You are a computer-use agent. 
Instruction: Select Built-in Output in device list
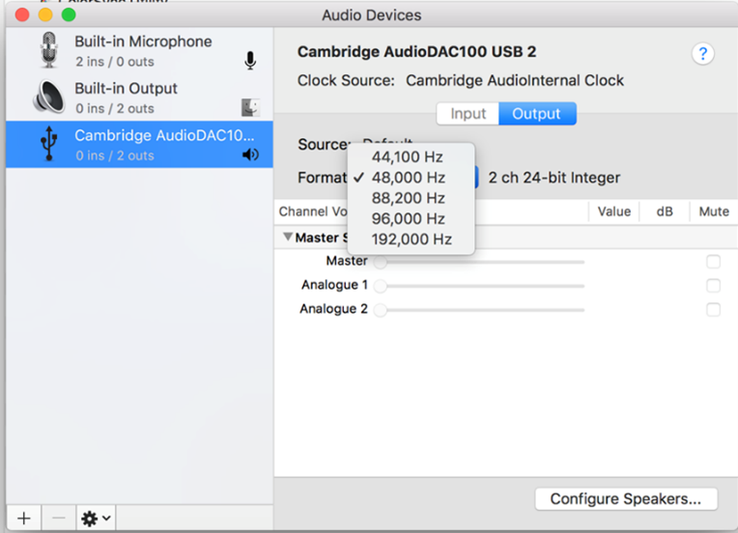point(139,98)
